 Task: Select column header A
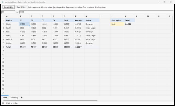pos(12,16)
